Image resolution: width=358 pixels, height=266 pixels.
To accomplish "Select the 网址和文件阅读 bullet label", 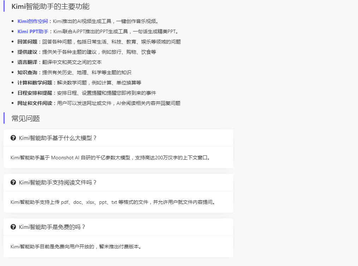I will click(35, 103).
